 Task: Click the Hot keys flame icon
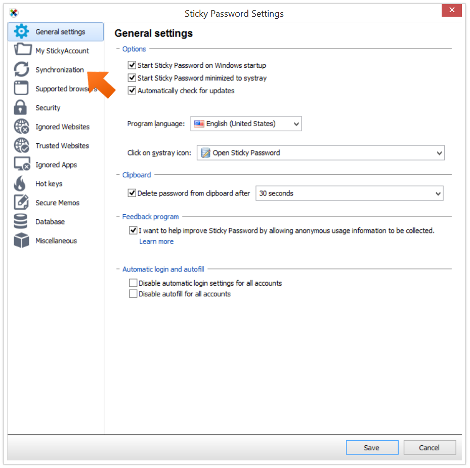(20, 183)
